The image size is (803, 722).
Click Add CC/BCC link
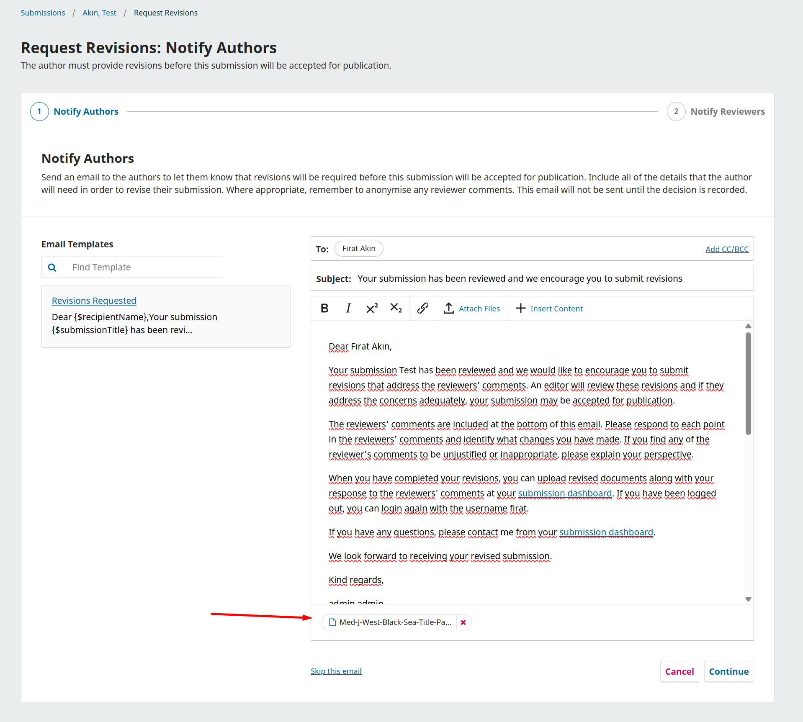click(x=727, y=249)
